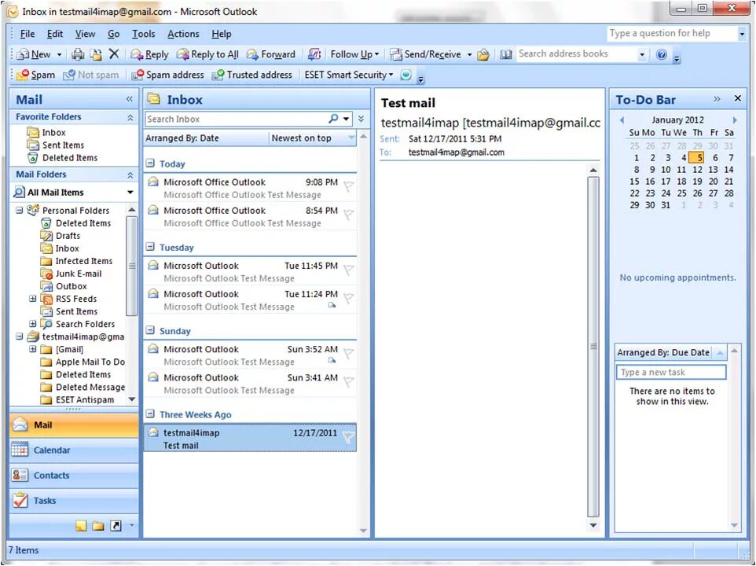Click the blue Help question mark icon
The width and height of the screenshot is (756, 566).
pos(662,54)
